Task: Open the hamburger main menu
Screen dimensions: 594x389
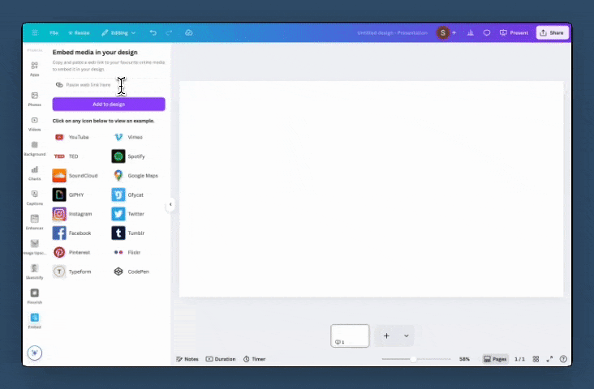Action: (x=35, y=33)
